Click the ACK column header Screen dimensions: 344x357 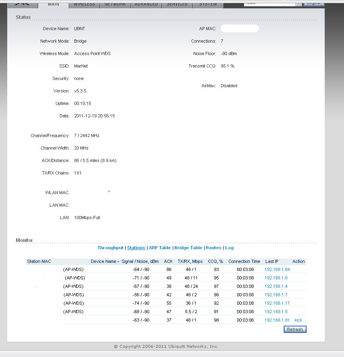(168, 261)
